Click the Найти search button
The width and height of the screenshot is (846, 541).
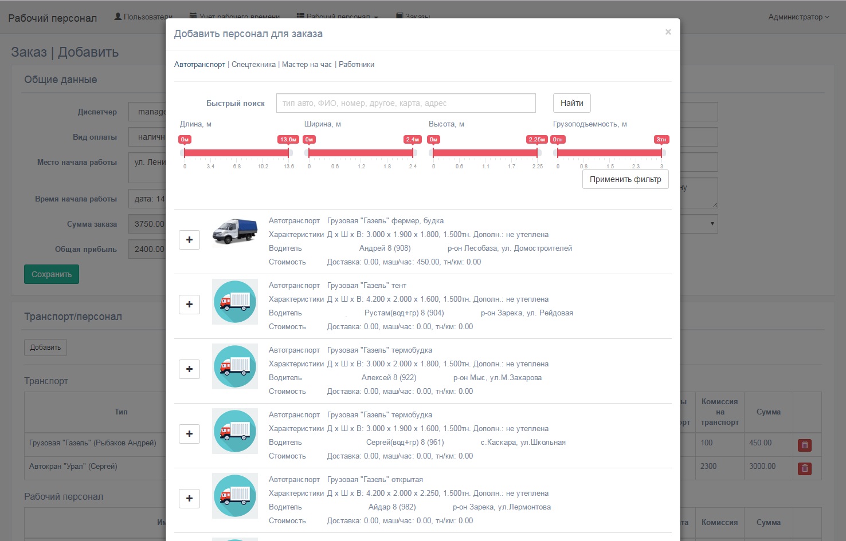click(572, 103)
